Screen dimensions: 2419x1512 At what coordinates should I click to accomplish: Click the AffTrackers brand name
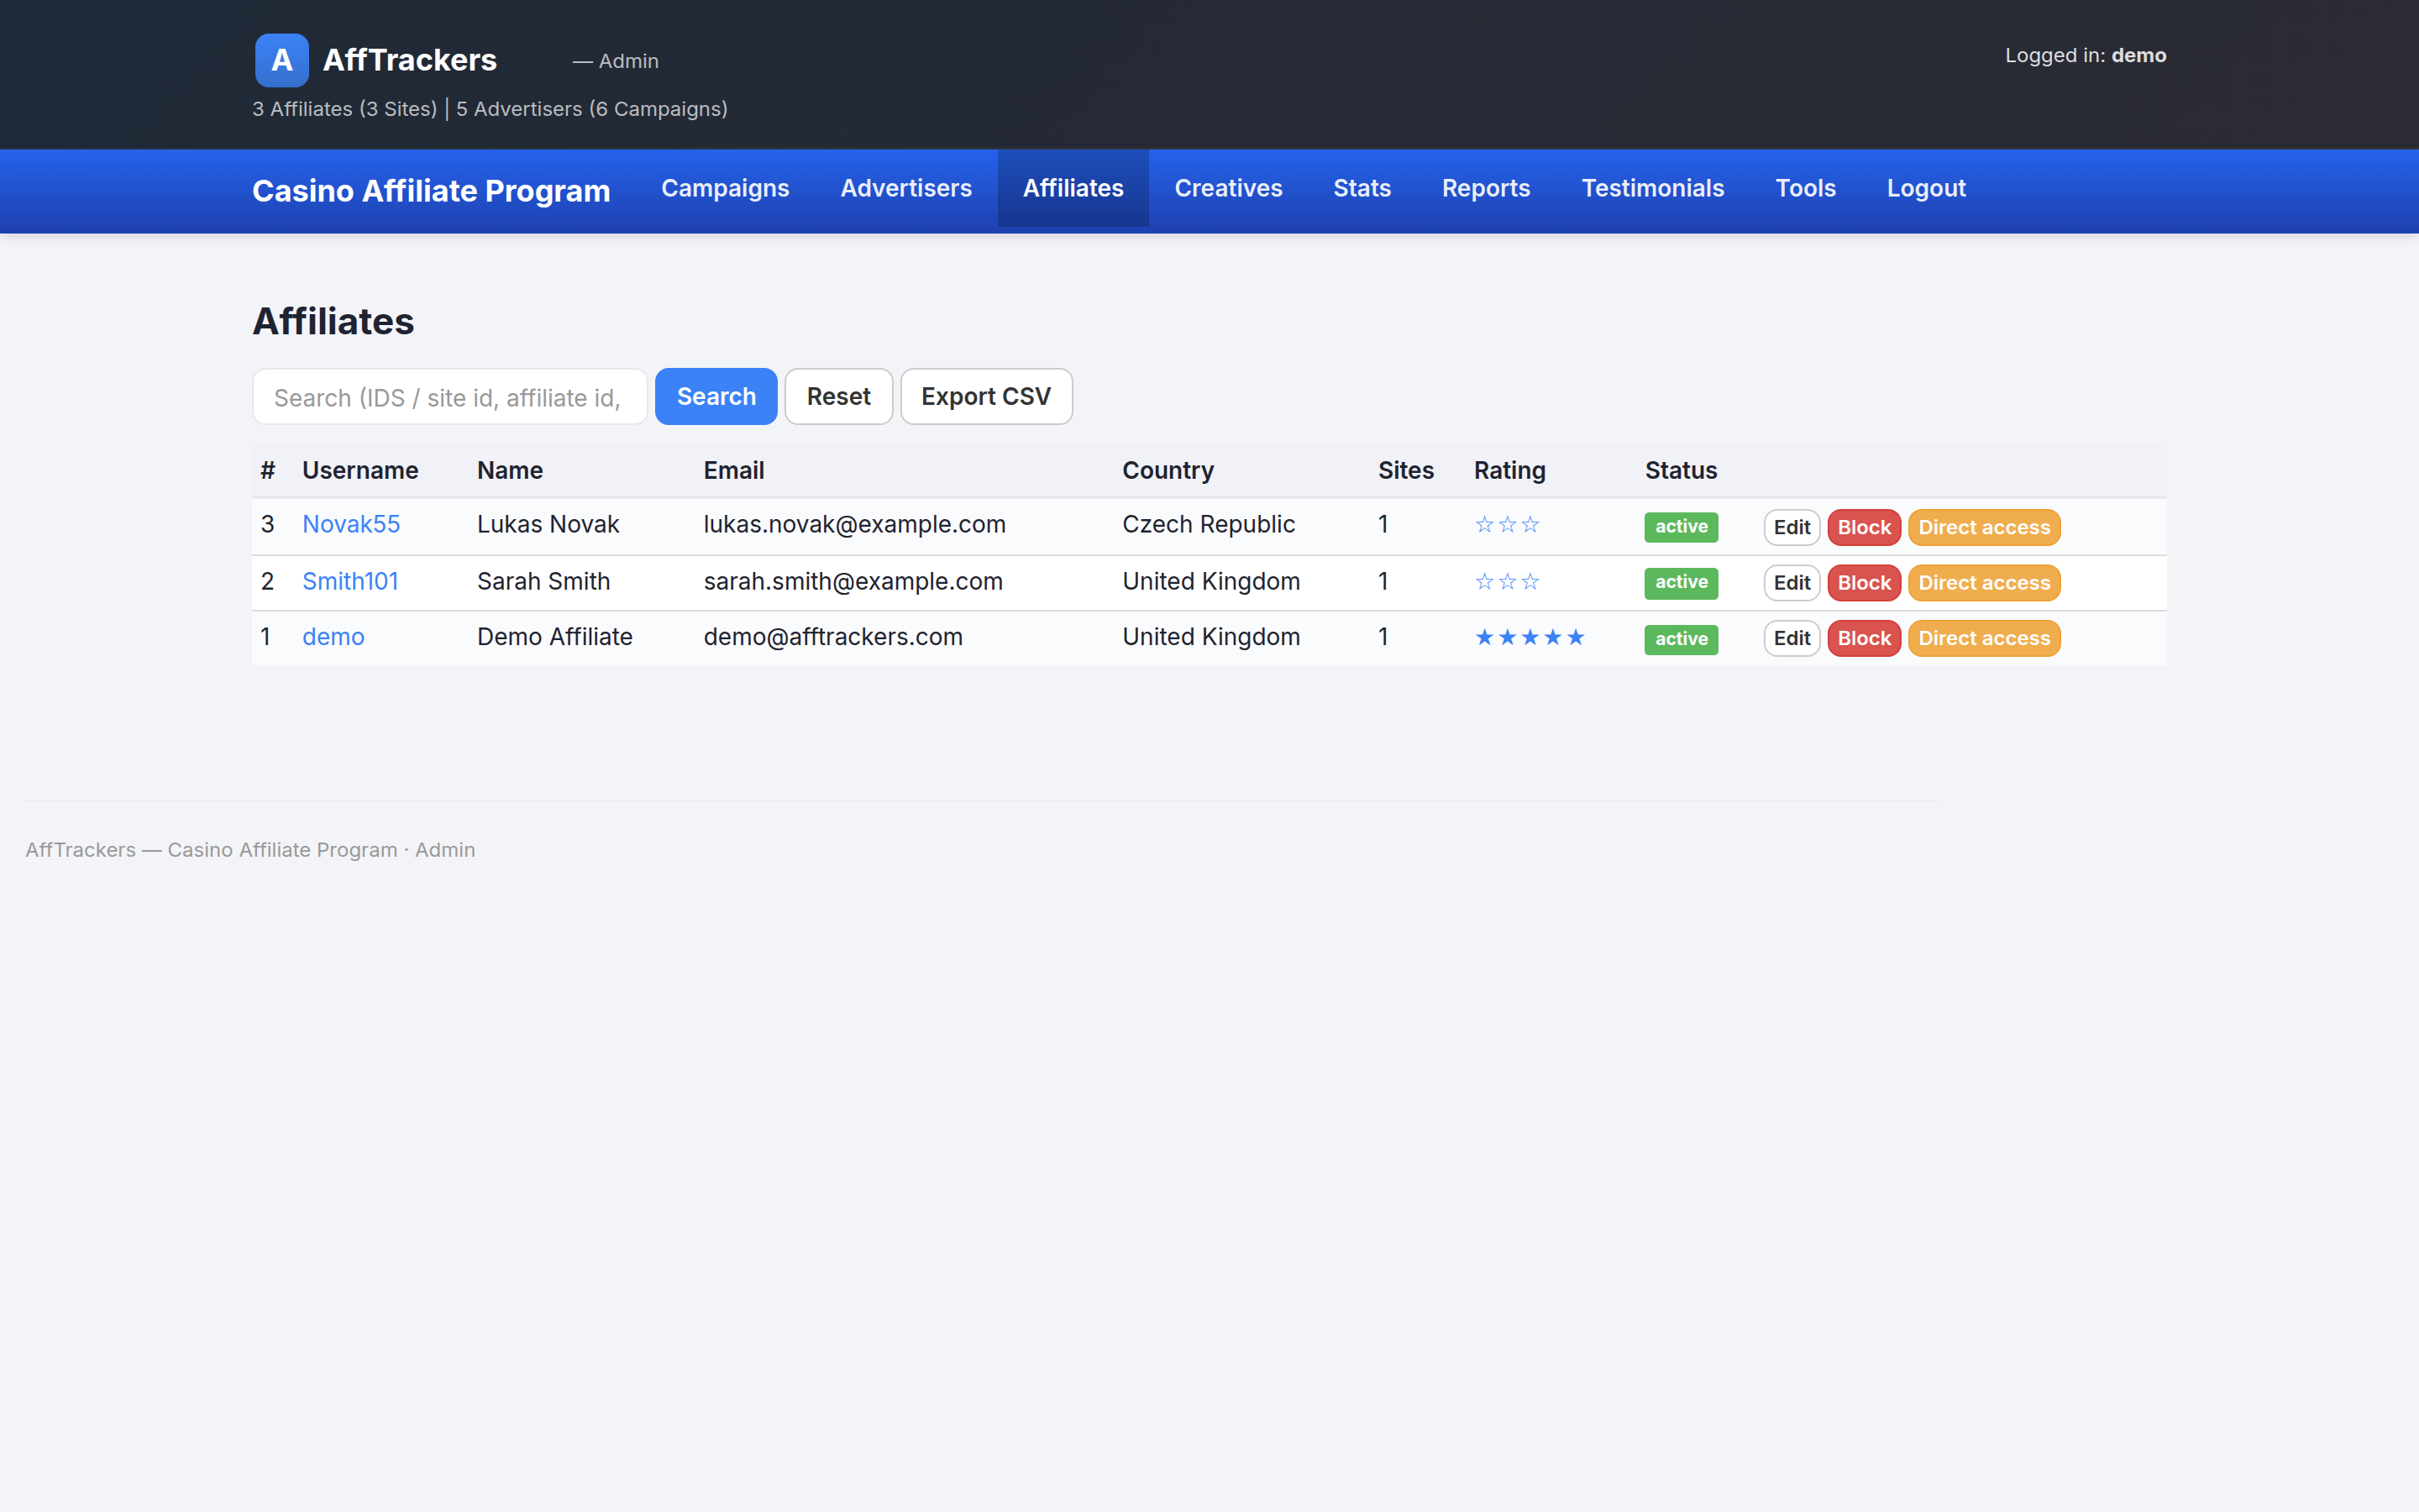coord(409,60)
